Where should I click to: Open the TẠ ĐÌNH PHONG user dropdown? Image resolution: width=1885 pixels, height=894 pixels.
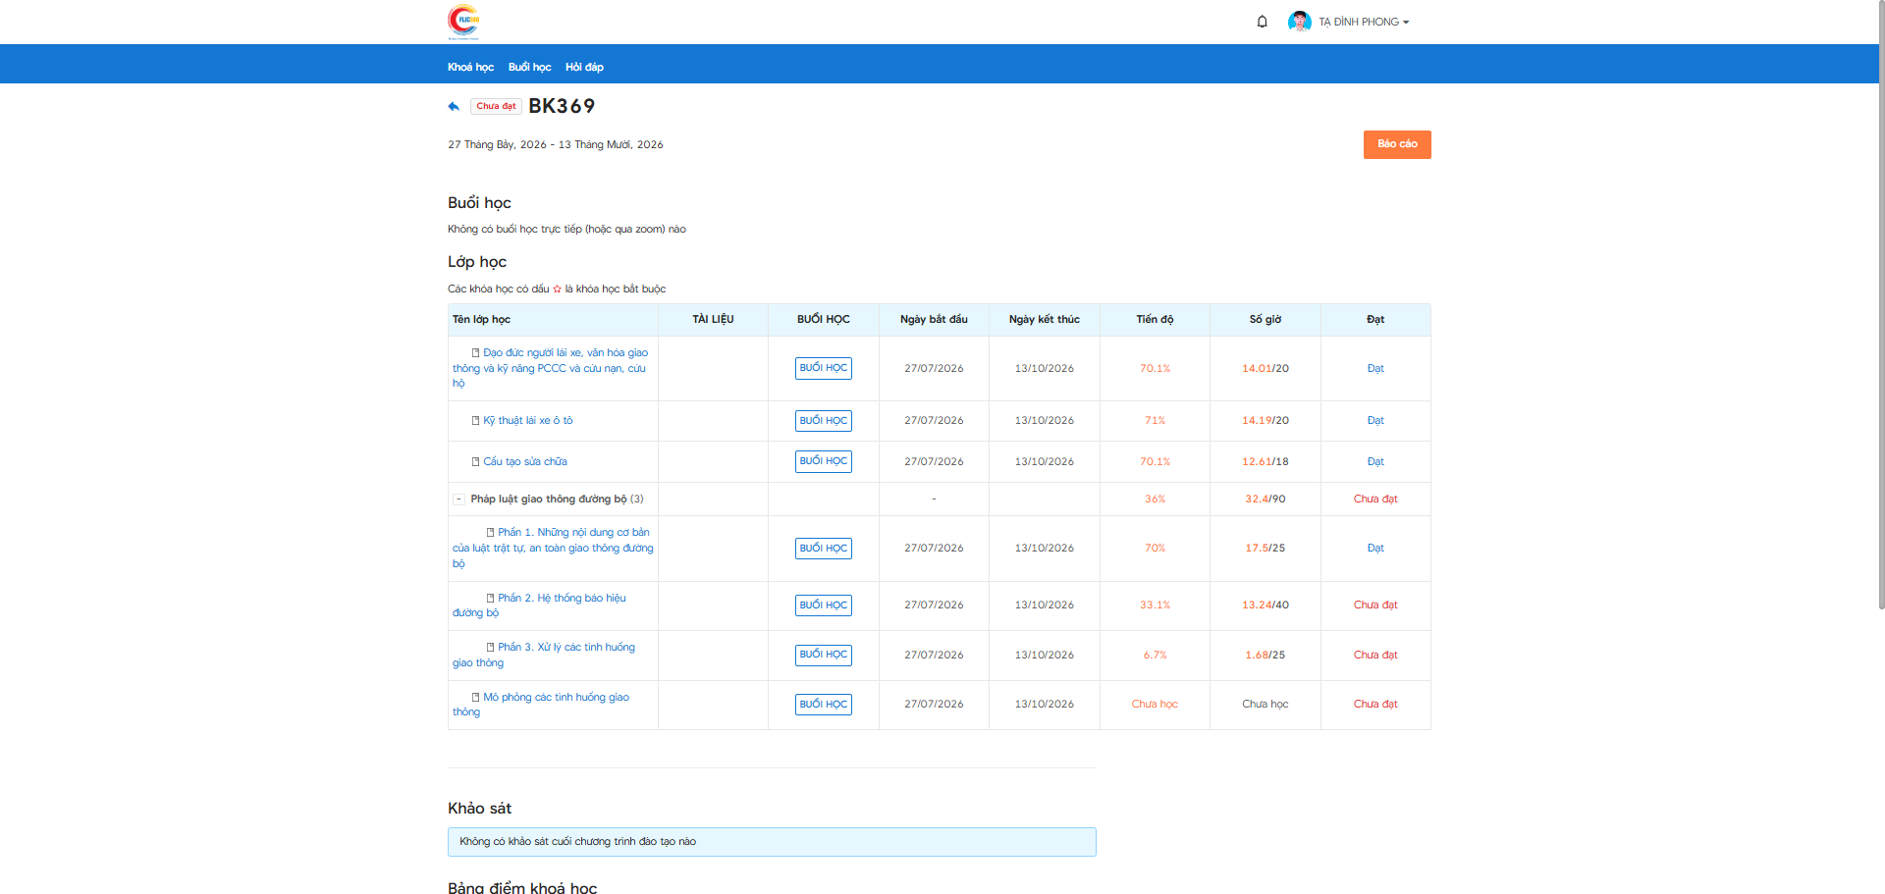pyautogui.click(x=1364, y=22)
